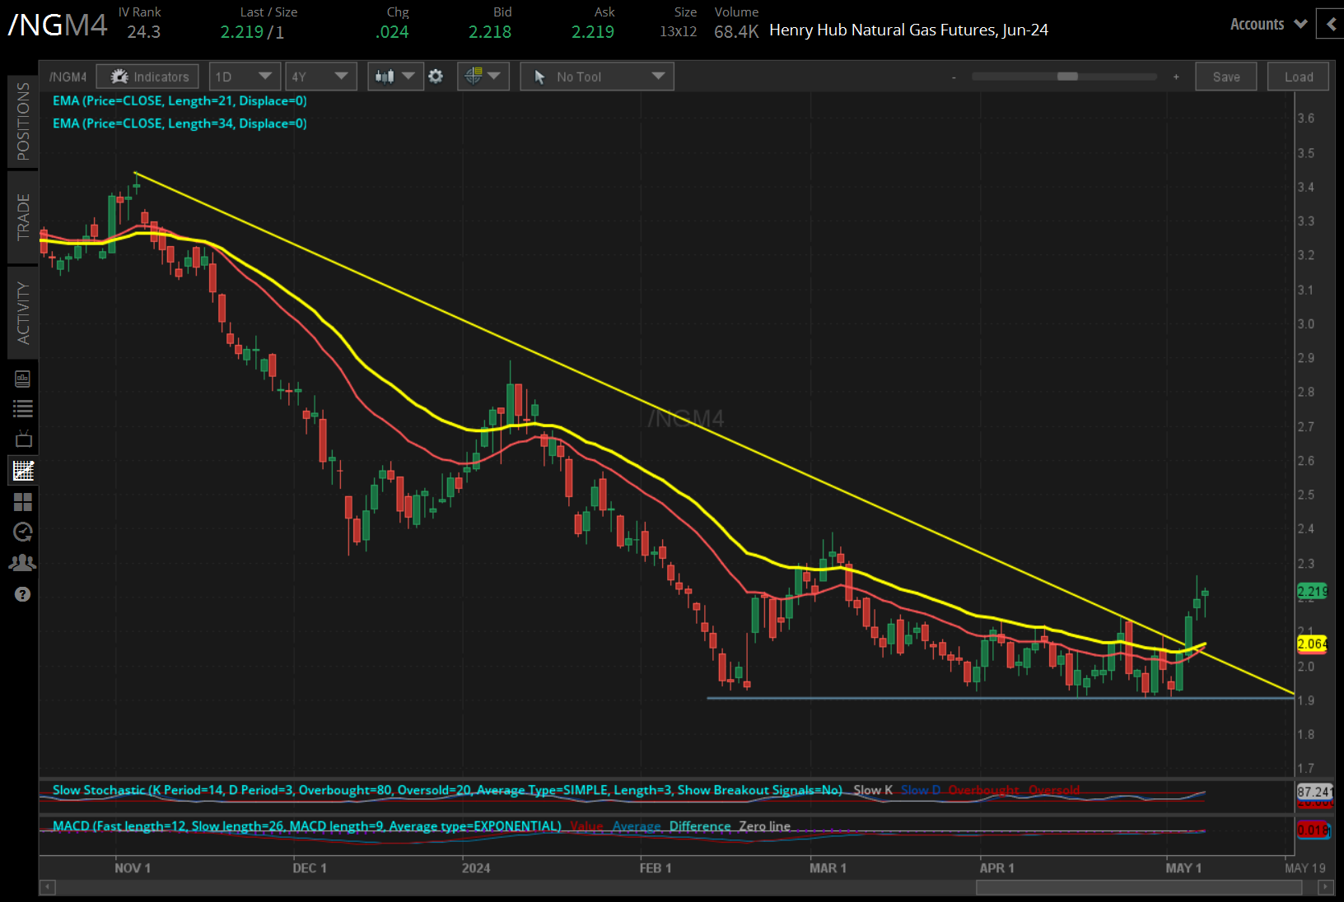Click the EMA Length=21 study label

point(180,100)
